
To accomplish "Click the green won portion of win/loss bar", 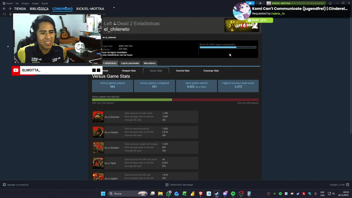I will coord(132,100).
